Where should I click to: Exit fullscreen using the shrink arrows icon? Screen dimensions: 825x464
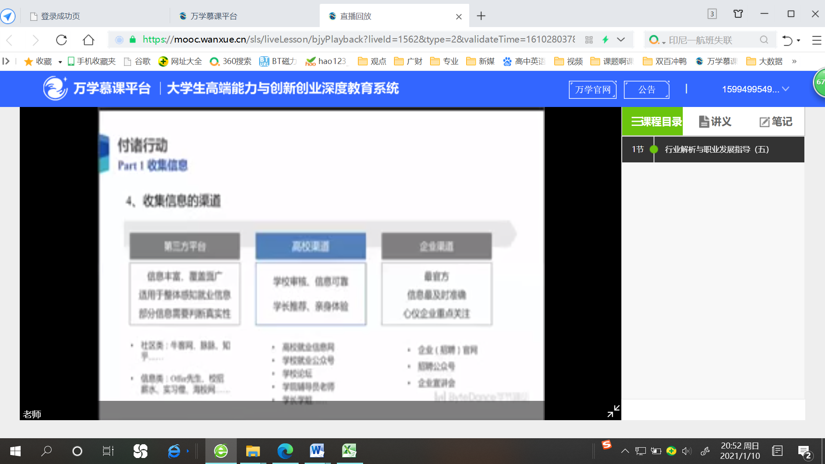tap(613, 411)
